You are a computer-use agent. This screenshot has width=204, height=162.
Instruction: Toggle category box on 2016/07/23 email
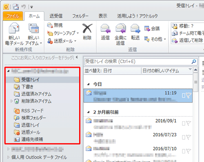tap(184, 138)
